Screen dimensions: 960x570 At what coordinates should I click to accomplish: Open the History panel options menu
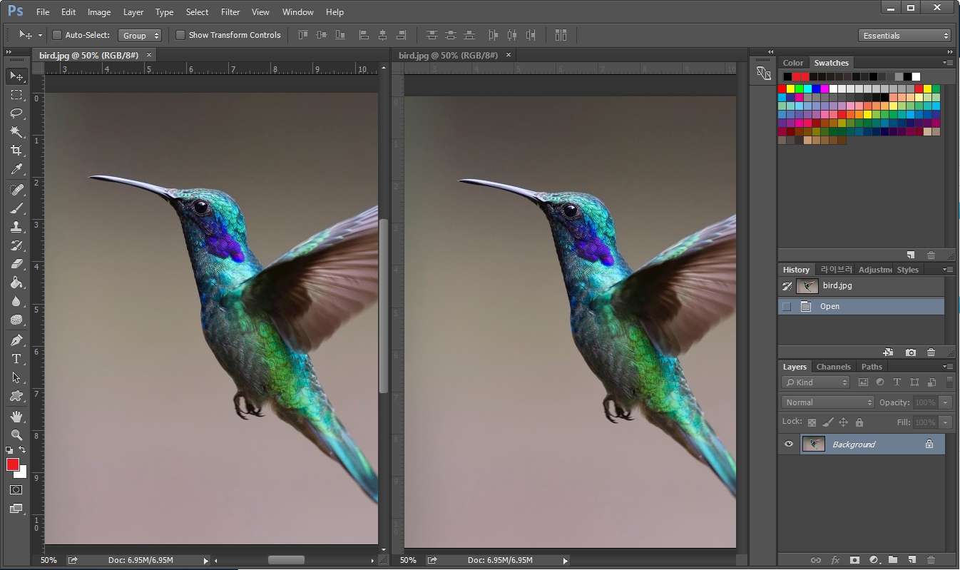[x=948, y=270]
